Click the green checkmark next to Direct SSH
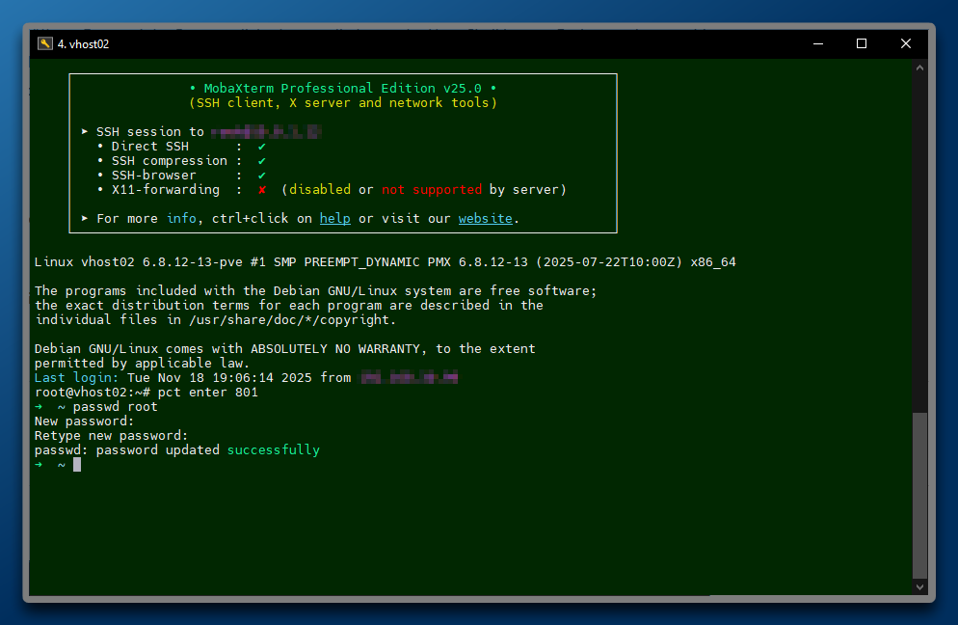958x625 pixels. point(261,147)
